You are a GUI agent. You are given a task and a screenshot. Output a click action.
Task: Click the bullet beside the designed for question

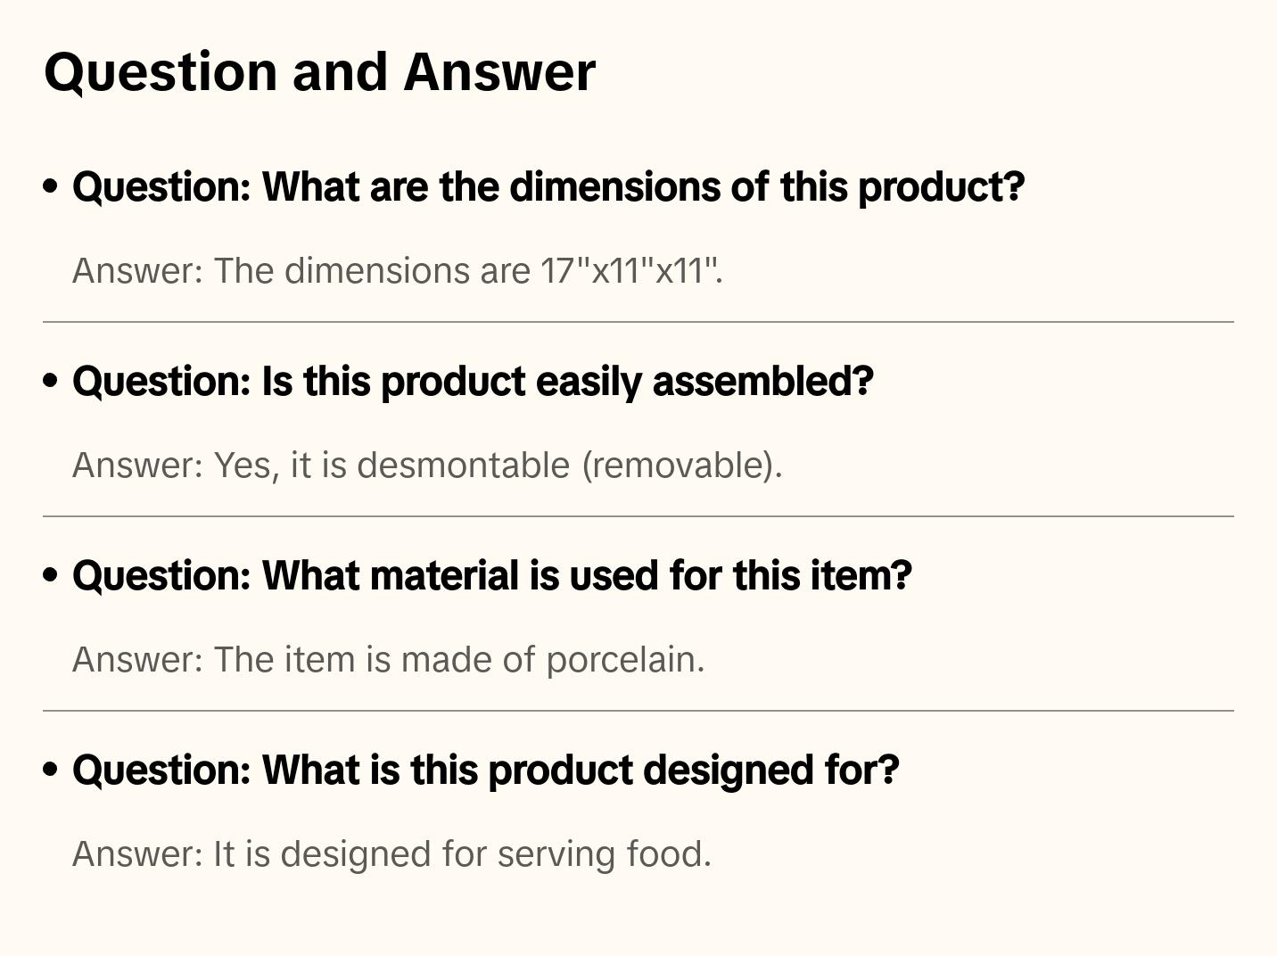tap(51, 770)
